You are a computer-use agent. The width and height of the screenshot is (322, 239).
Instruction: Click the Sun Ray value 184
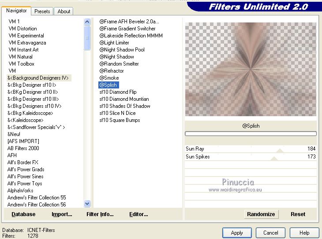click(x=311, y=149)
